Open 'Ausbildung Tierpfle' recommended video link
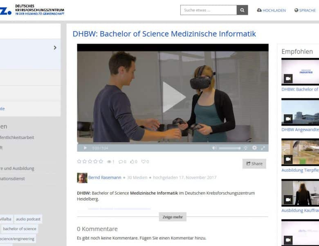 (300, 170)
